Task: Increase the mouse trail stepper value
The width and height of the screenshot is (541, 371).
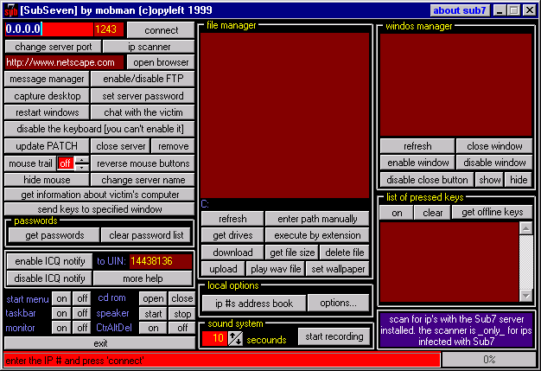Action: click(x=81, y=160)
